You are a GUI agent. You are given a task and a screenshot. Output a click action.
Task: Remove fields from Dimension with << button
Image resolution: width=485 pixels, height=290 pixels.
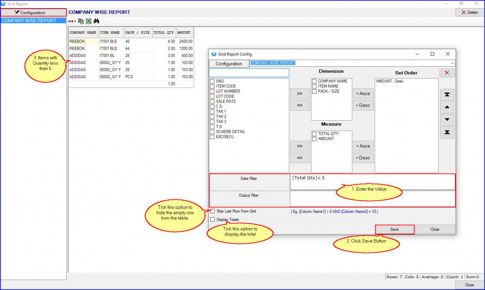point(300,105)
